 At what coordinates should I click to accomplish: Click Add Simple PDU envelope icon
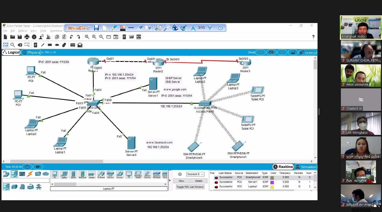[73, 45]
